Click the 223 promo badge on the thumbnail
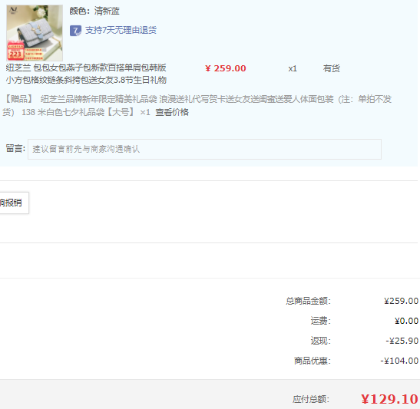 (x=15, y=54)
